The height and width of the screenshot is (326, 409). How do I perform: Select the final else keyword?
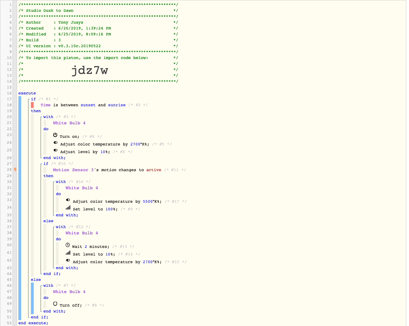tap(36, 280)
